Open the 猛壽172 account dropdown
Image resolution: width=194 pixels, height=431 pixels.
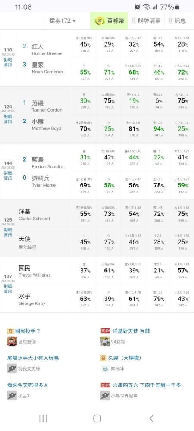tap(62, 21)
